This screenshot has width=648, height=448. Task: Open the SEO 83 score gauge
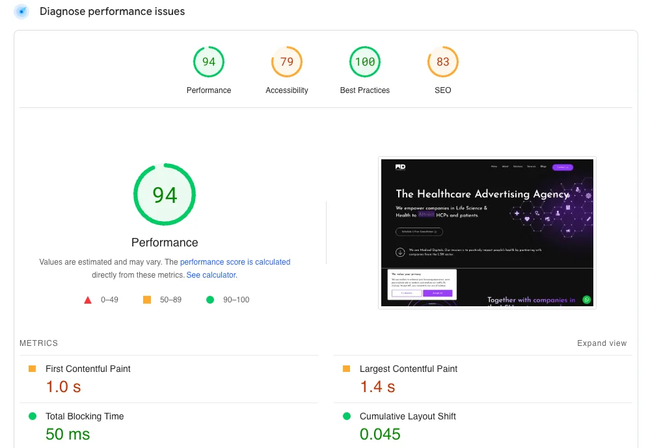pyautogui.click(x=442, y=62)
